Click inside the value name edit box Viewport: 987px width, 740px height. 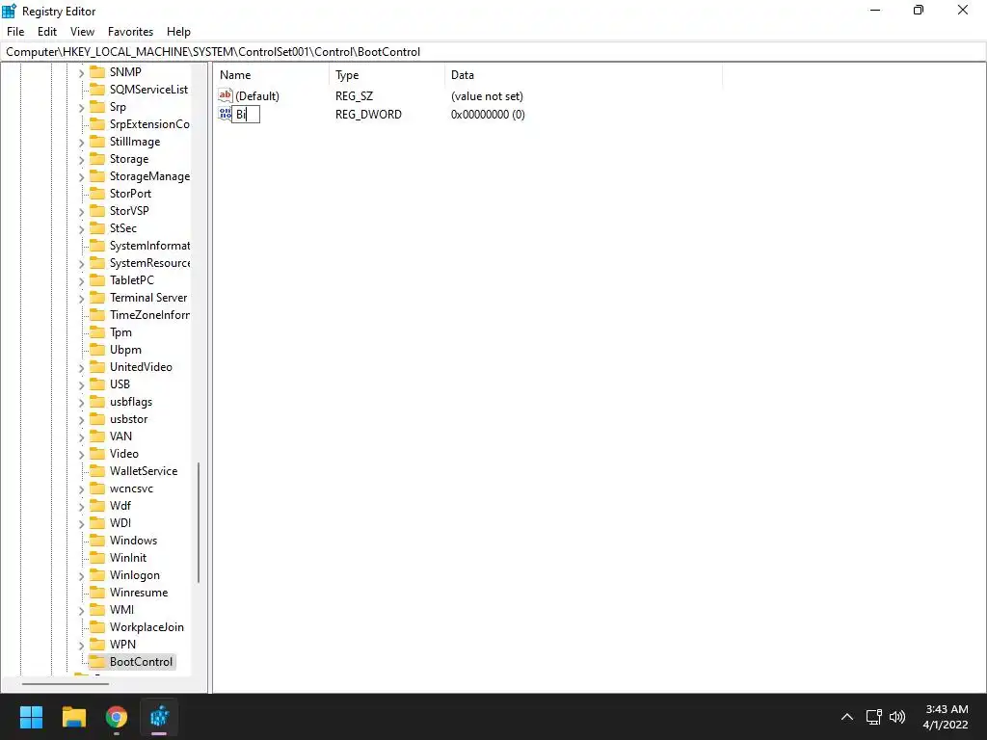click(x=246, y=114)
